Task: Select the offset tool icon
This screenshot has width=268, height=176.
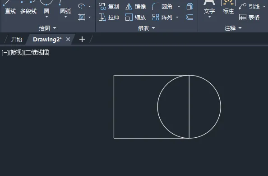Action: [x=189, y=17]
